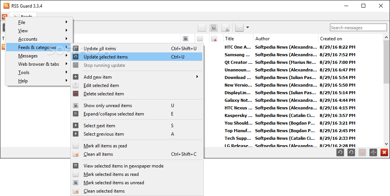Click the Select previous item arrow icon
This screenshot has height=196, width=390.
[x=76, y=134]
